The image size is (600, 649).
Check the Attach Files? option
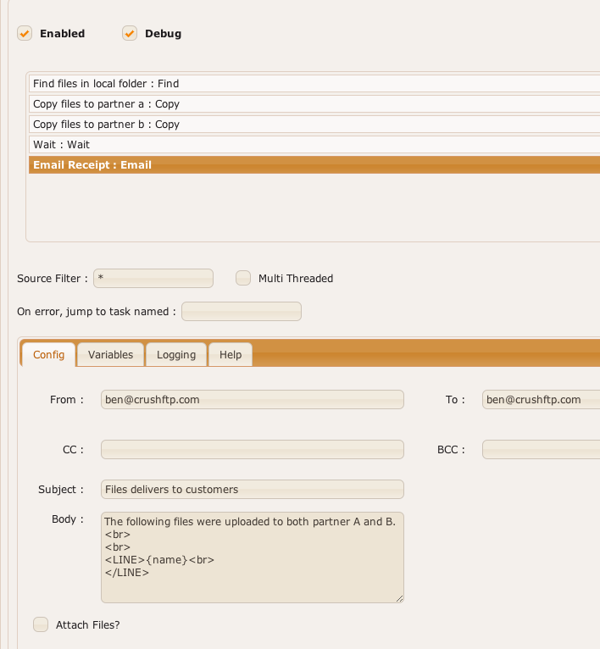tap(41, 624)
